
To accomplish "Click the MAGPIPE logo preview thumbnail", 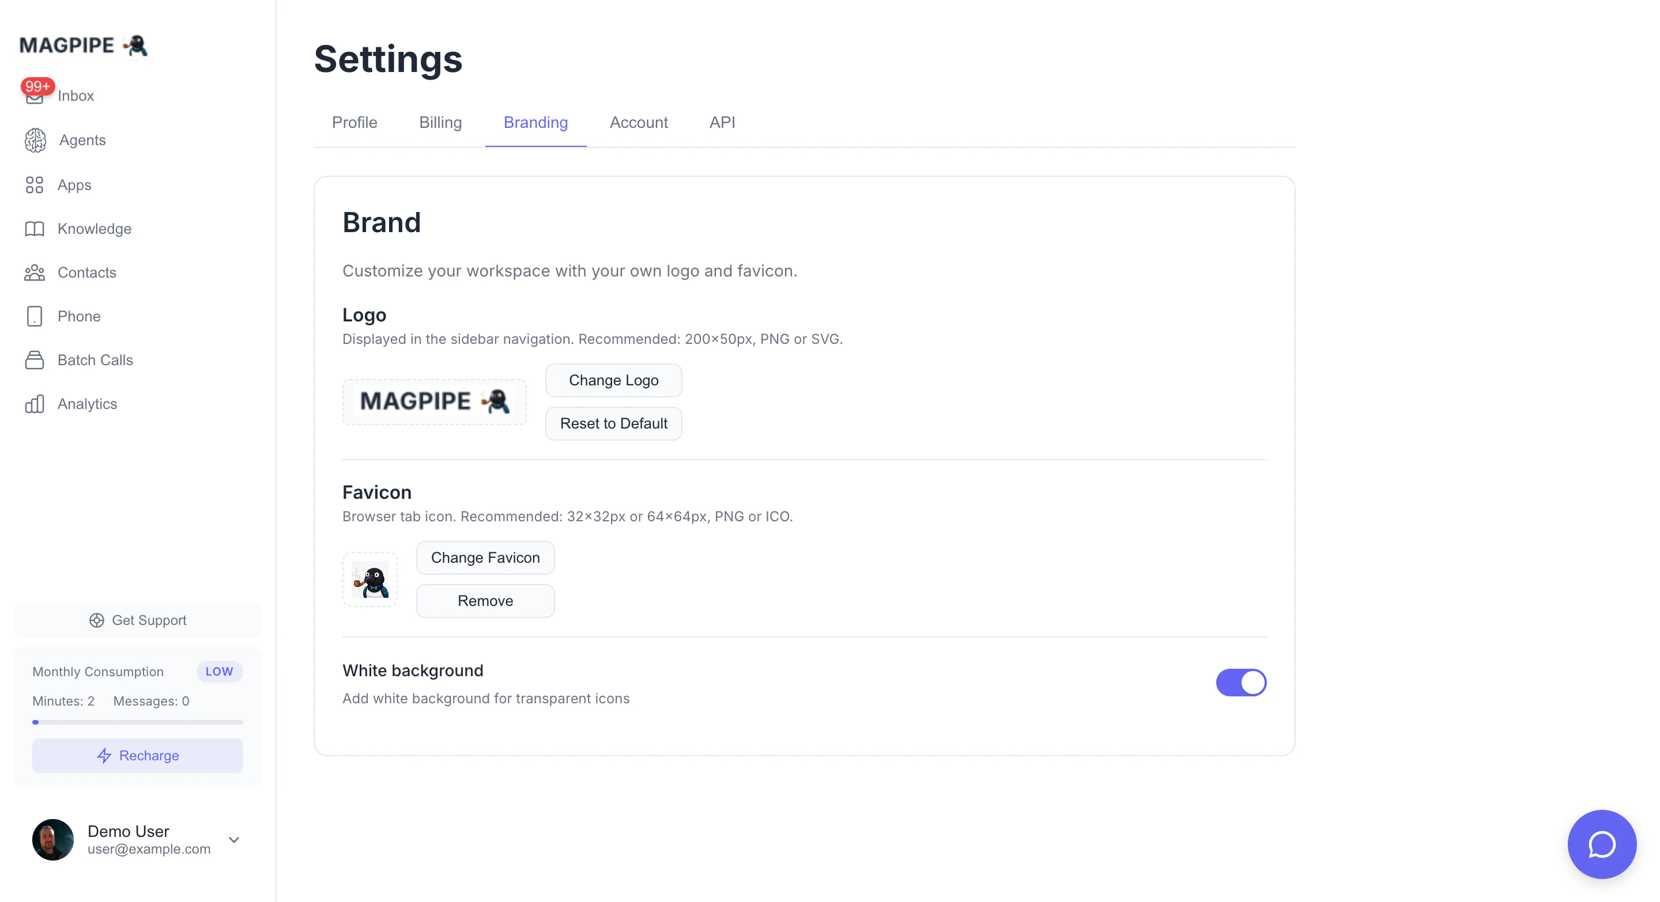I will pos(435,401).
